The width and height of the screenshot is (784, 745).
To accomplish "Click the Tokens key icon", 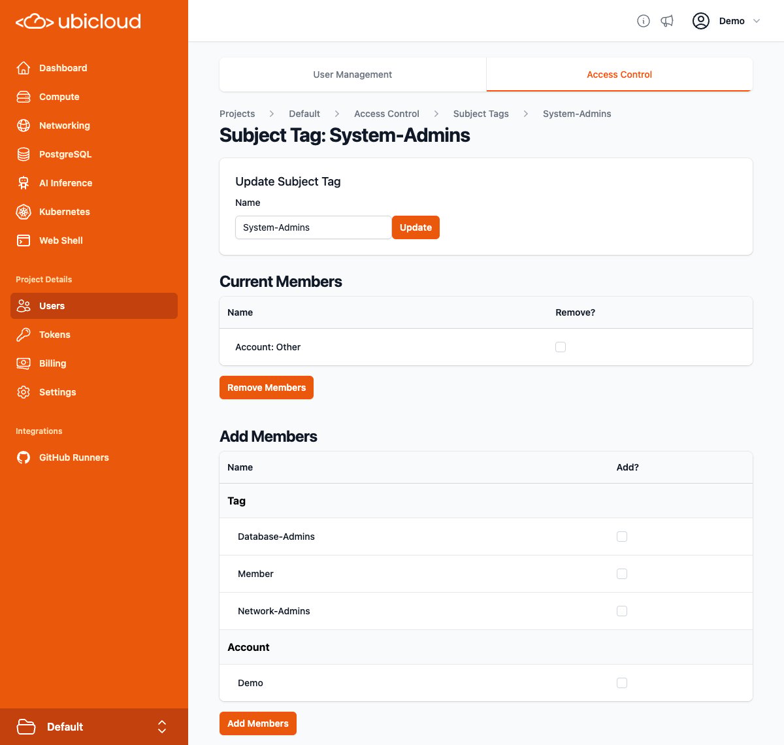I will 24,335.
